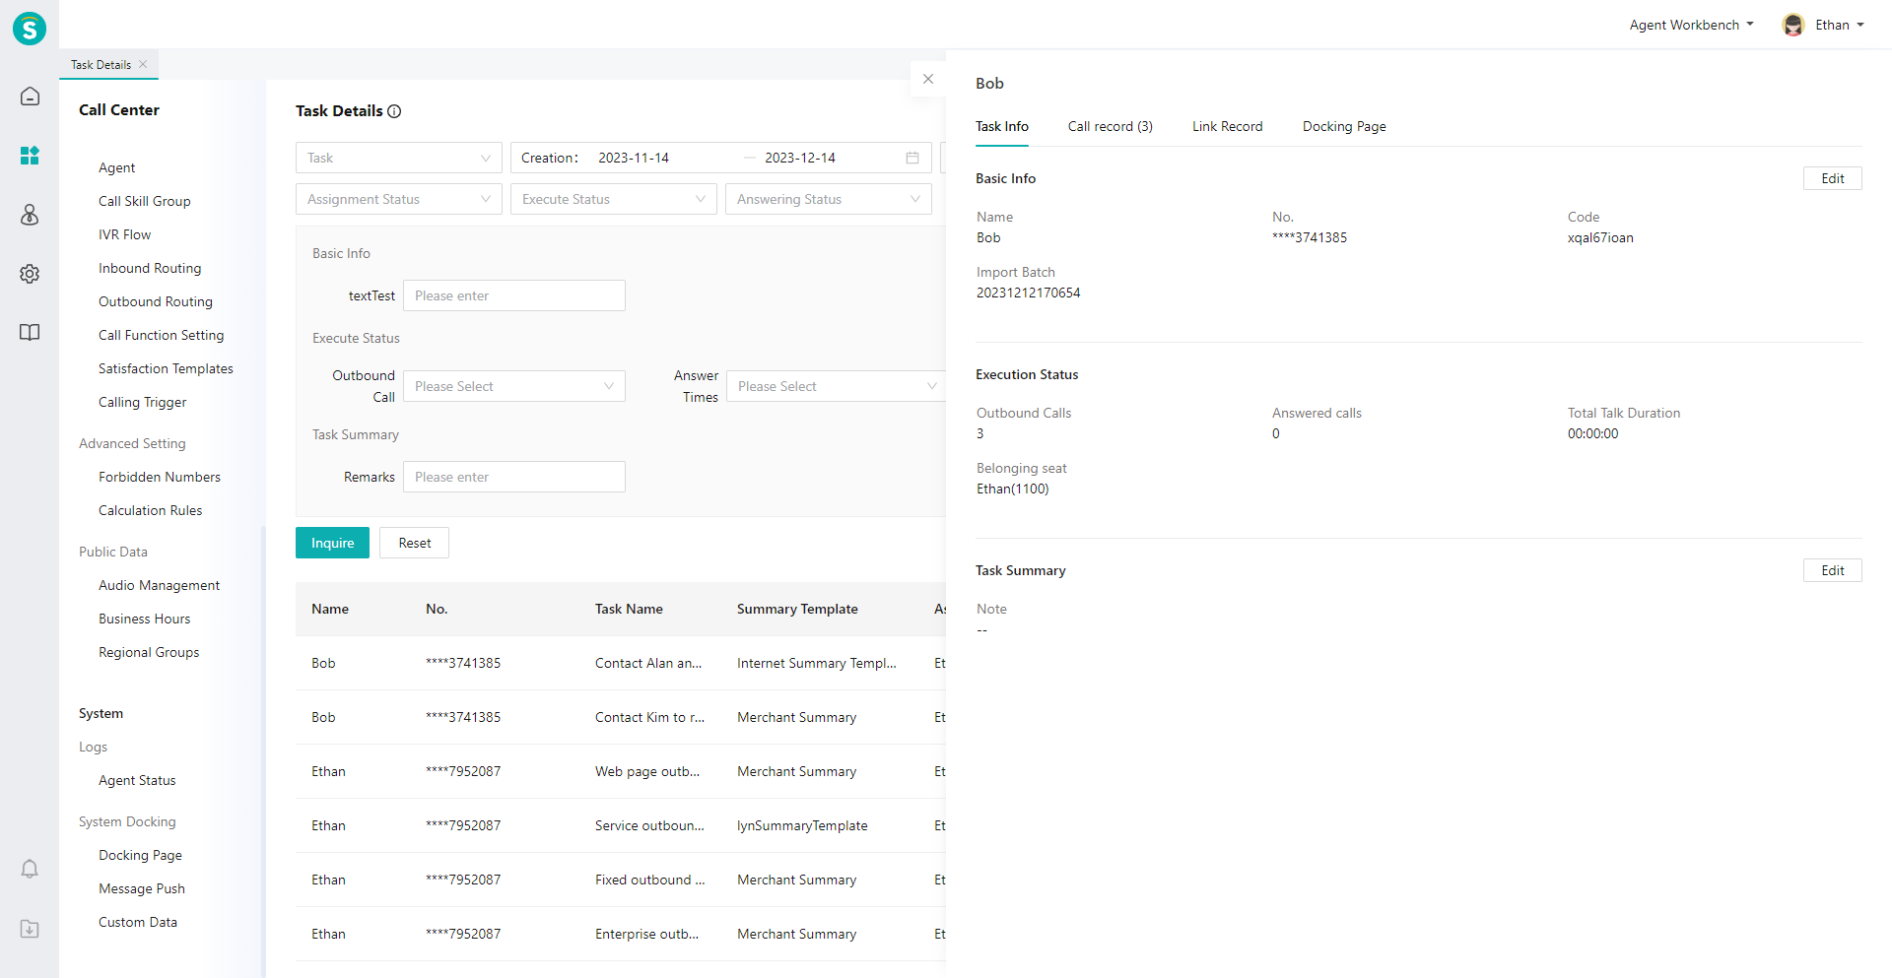Click the creation start date 2023-11-14
Viewport: 1892px width, 978px height.
[634, 158]
